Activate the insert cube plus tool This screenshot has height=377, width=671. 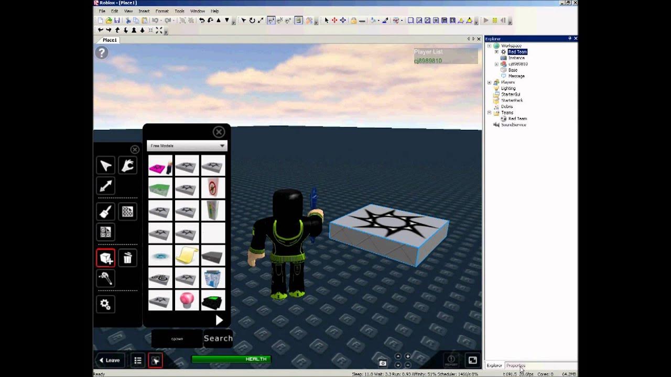tap(105, 258)
